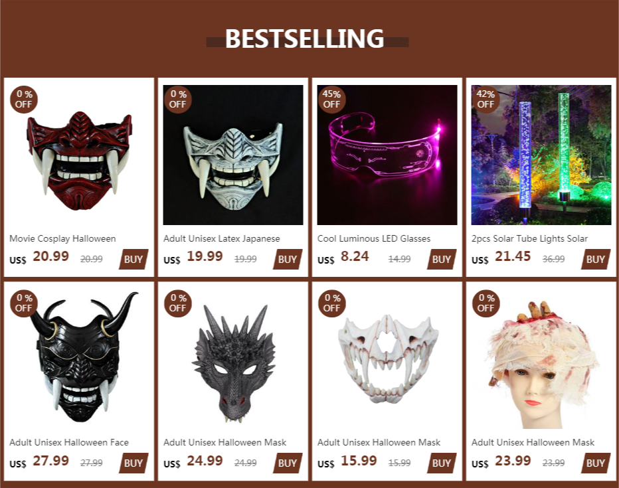619x488 pixels.
Task: View the solar tube lights product image
Action: pyautogui.click(x=541, y=155)
